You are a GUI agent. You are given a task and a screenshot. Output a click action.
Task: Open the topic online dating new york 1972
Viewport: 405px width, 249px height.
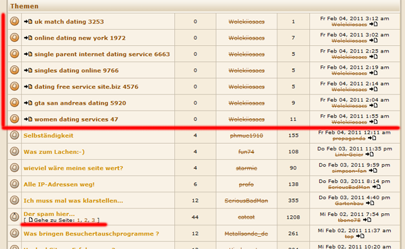tap(80, 38)
